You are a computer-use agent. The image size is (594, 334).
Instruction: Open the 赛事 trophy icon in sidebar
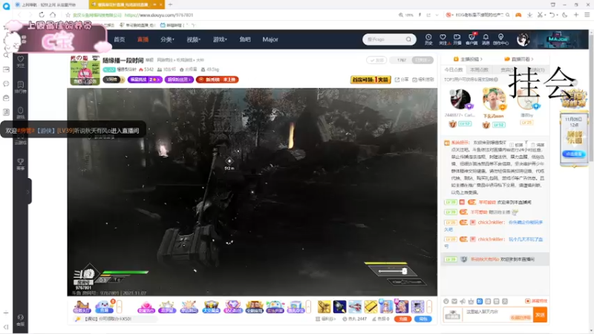pyautogui.click(x=21, y=164)
